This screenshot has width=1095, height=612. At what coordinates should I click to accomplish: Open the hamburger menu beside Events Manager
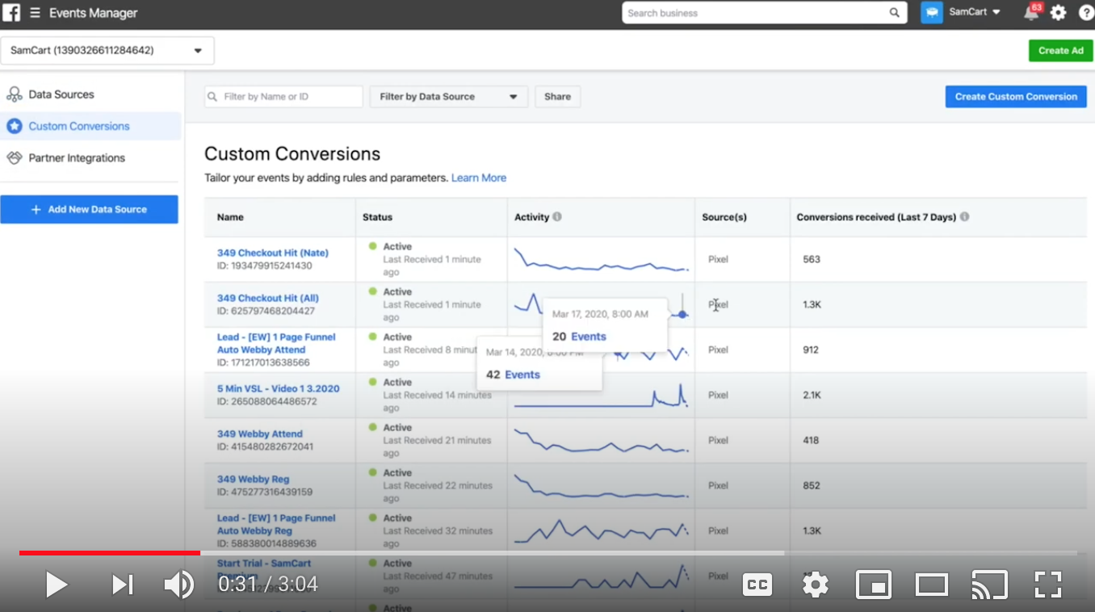(36, 13)
